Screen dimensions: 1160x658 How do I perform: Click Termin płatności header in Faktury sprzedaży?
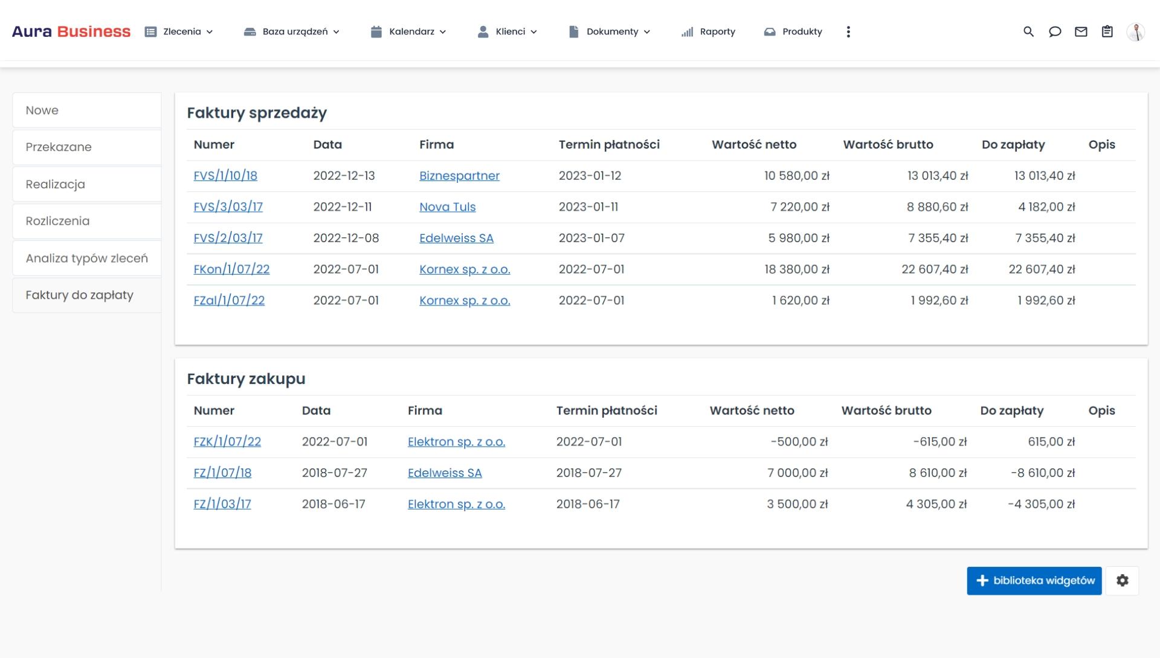click(x=609, y=144)
